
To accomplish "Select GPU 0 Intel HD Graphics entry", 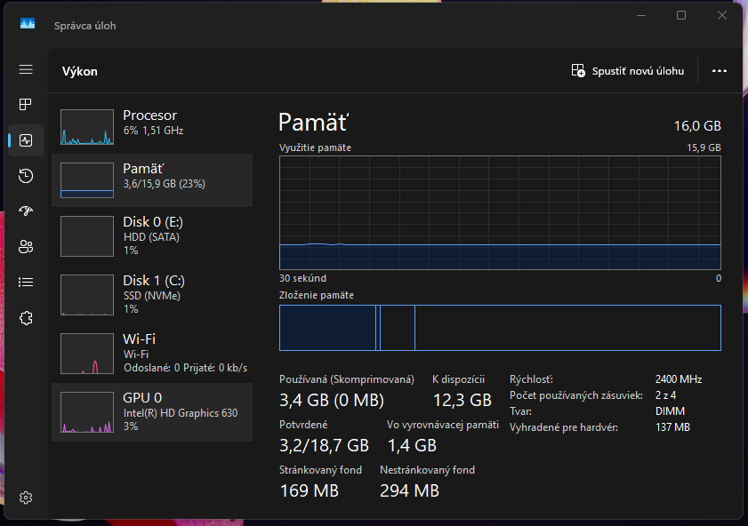I will 152,412.
